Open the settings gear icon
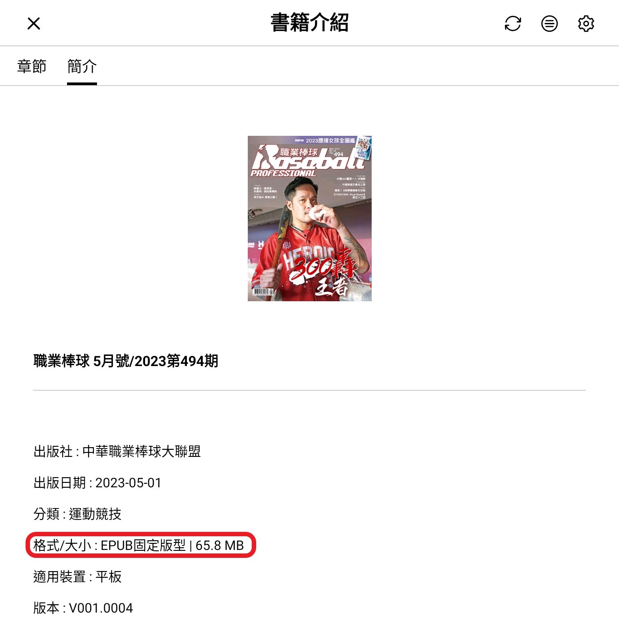Screen dimensions: 619x628 586,23
